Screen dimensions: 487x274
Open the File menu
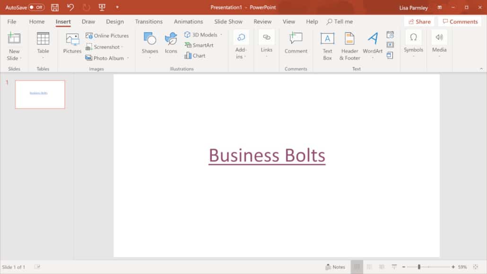(11, 21)
